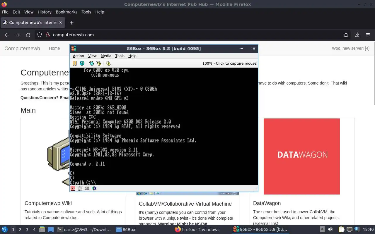Viewport: 375px width, 234px height.
Task: Open a new Firefox tab
Action: point(71,23)
